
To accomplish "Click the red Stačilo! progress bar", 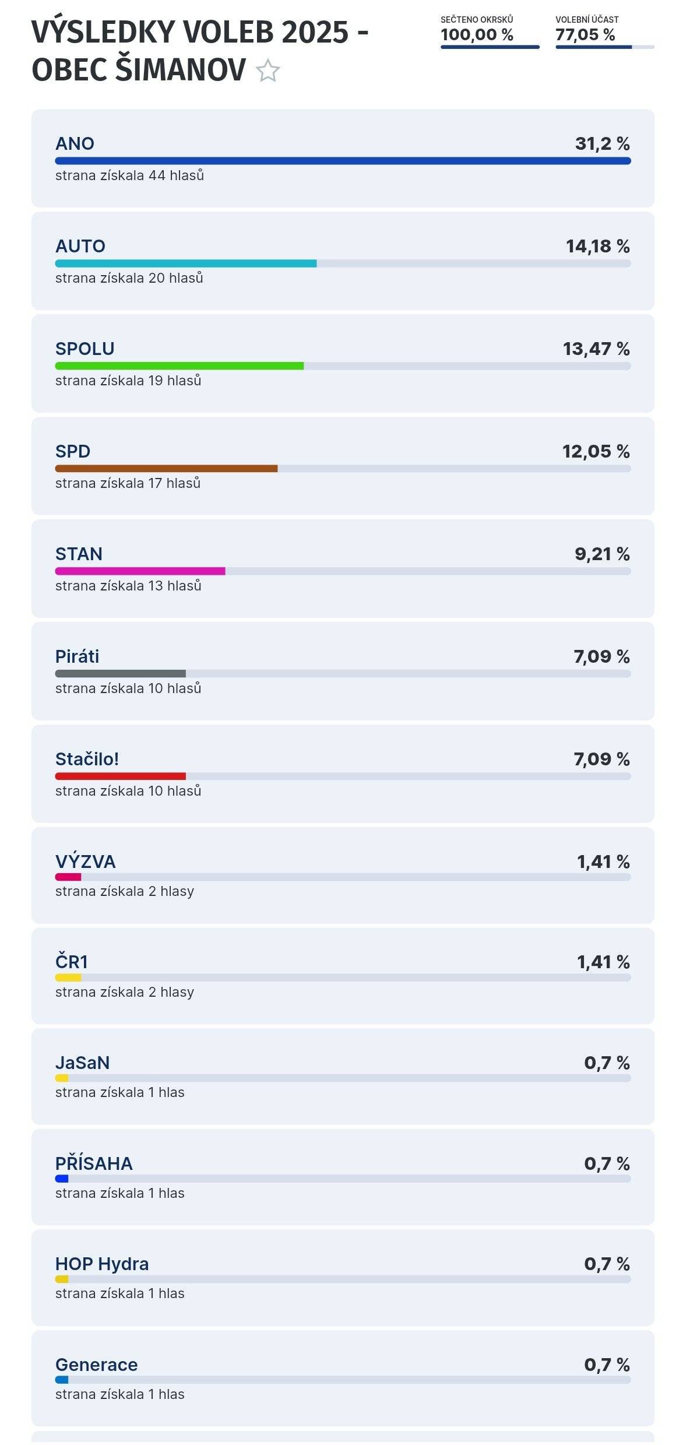I will pos(120,775).
